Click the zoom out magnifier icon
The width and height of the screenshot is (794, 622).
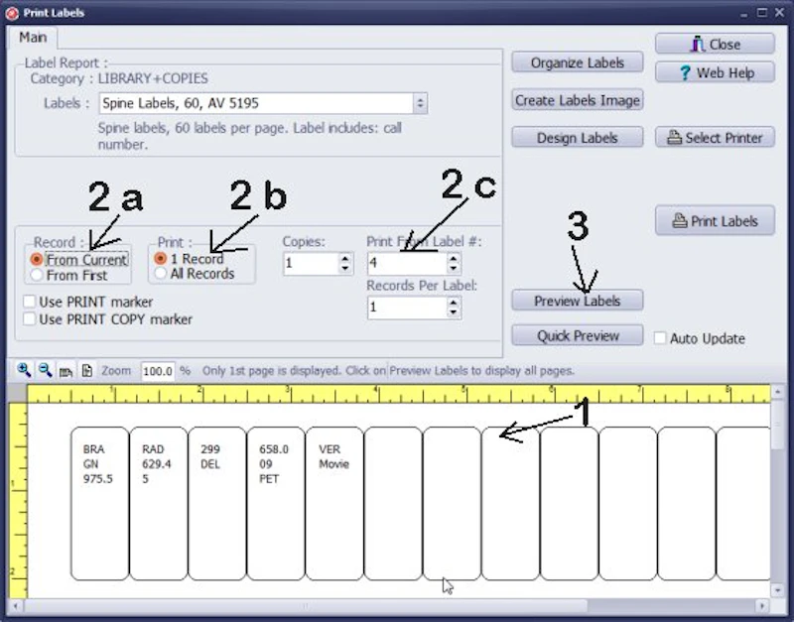(45, 370)
